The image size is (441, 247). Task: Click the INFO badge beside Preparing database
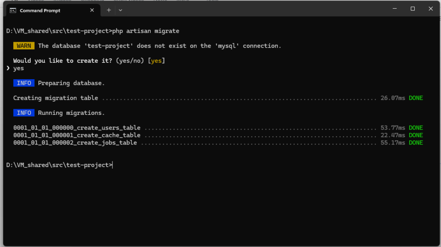(x=24, y=83)
